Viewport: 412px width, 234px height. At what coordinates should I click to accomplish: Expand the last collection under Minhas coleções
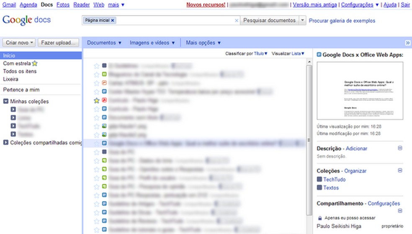coord(13,134)
